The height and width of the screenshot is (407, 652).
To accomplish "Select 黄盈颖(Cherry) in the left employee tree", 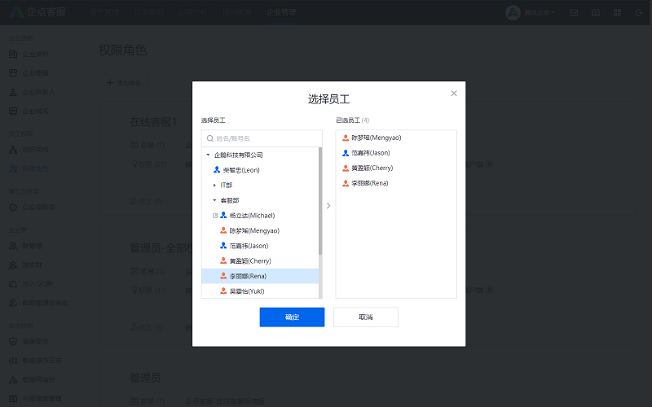I will pyautogui.click(x=249, y=261).
